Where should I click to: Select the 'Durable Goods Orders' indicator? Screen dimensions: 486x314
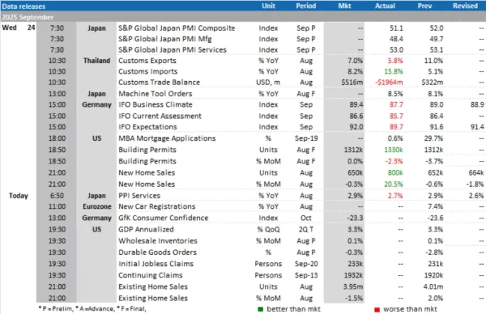coord(157,252)
